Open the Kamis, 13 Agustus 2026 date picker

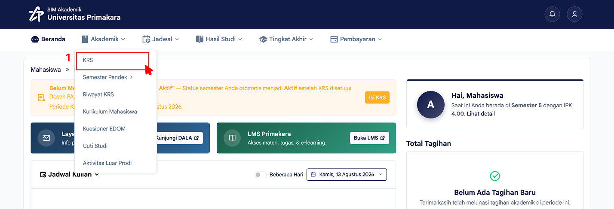(347, 175)
